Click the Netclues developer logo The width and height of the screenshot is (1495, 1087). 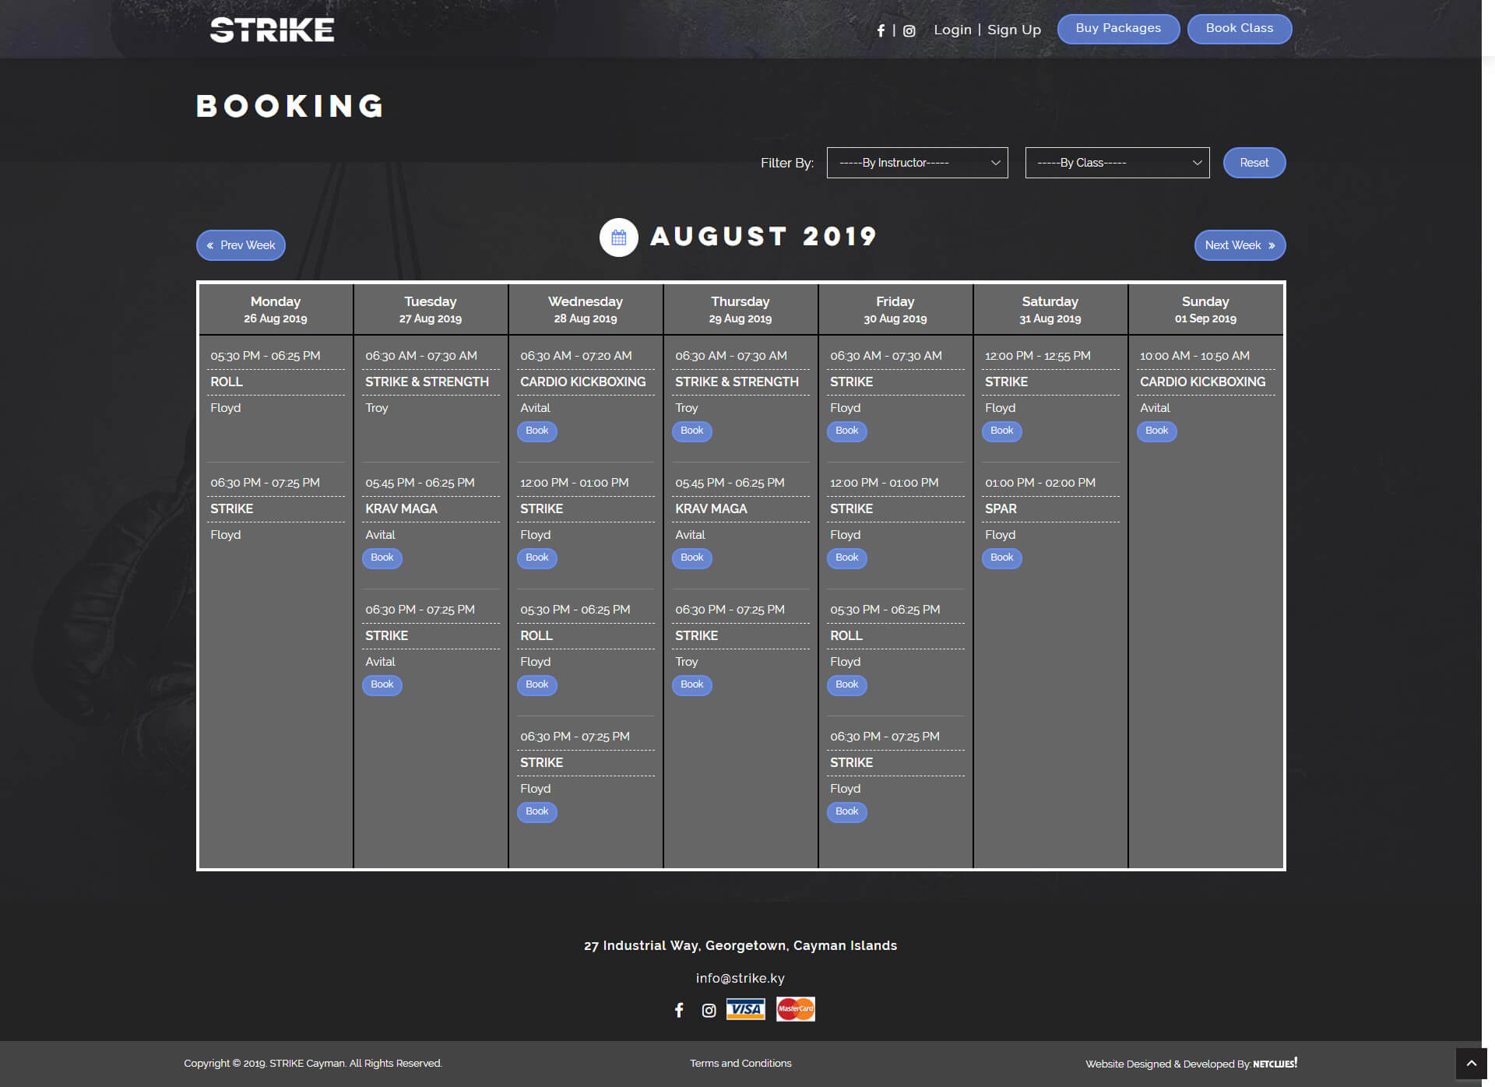pos(1275,1063)
